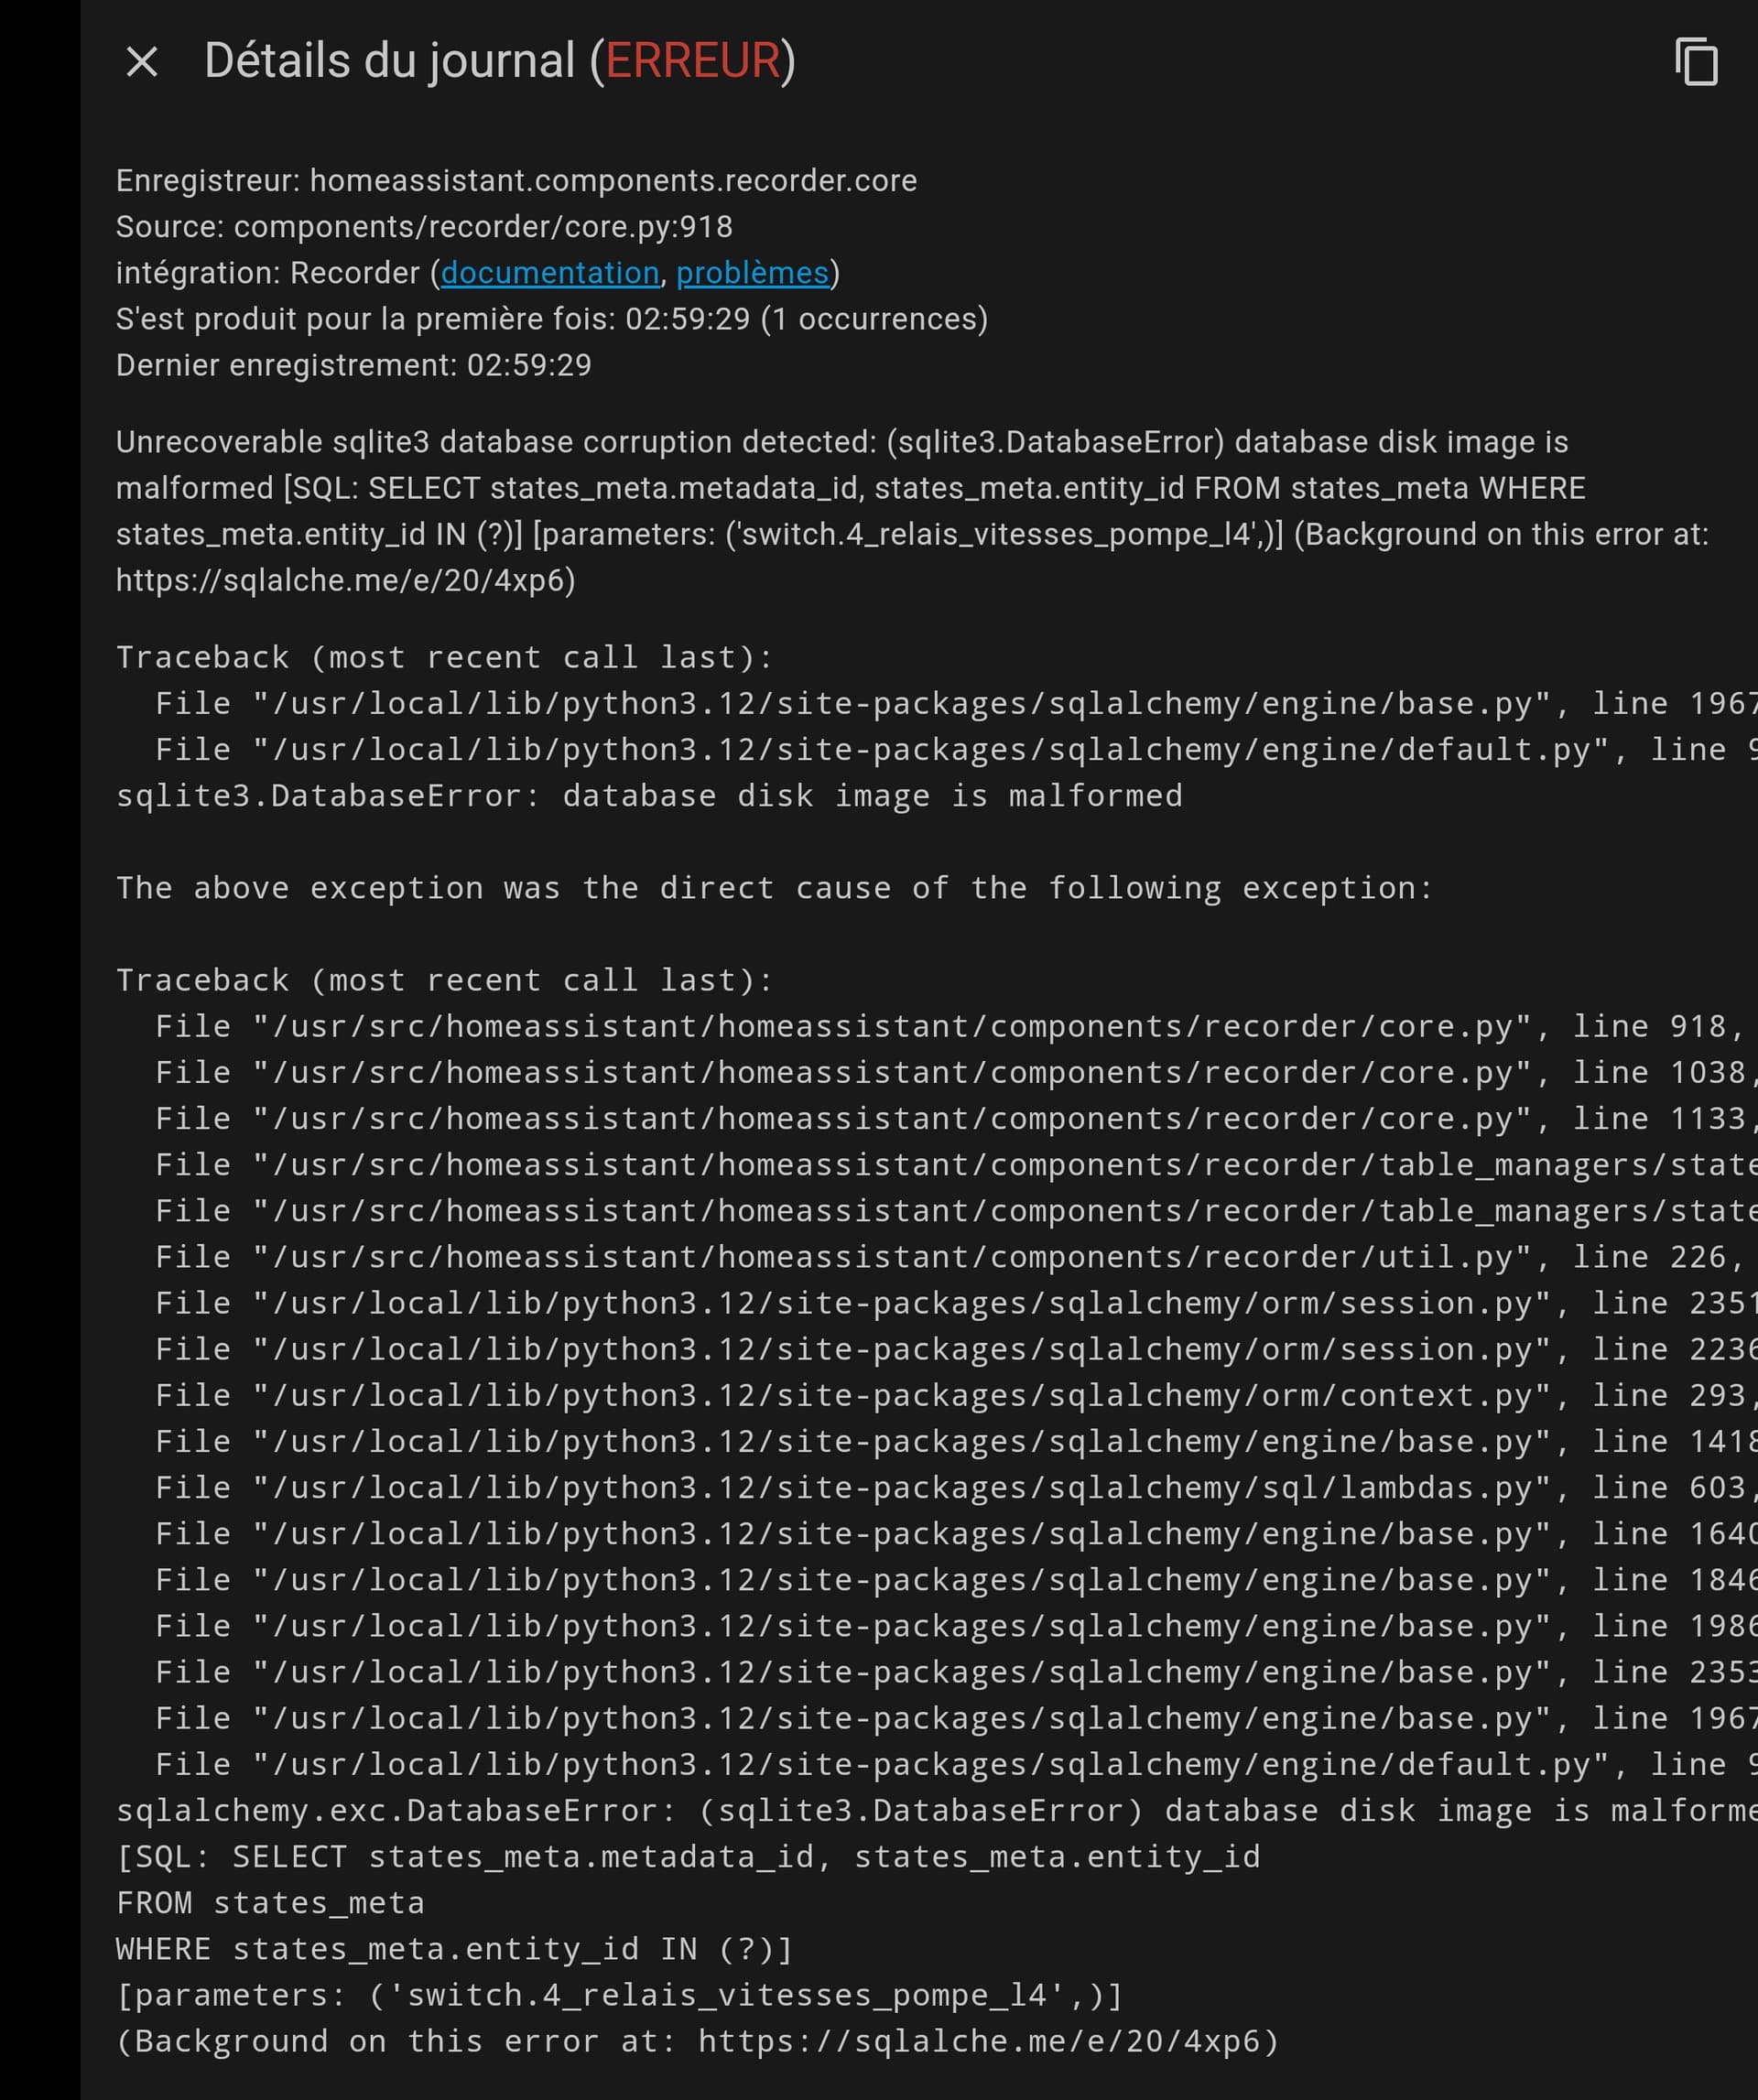Click the 'Enregistreur: homeassistant.components.recorder.core' line
This screenshot has width=1758, height=2100.
pyautogui.click(x=516, y=181)
